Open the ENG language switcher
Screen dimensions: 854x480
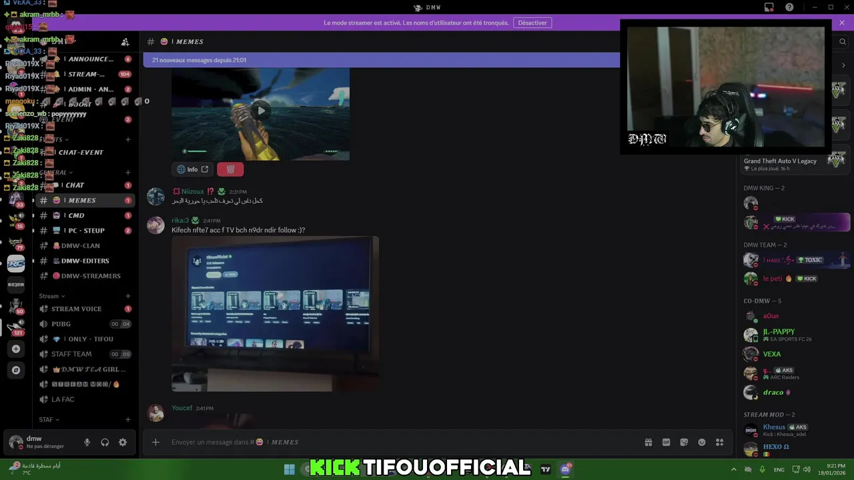click(779, 469)
